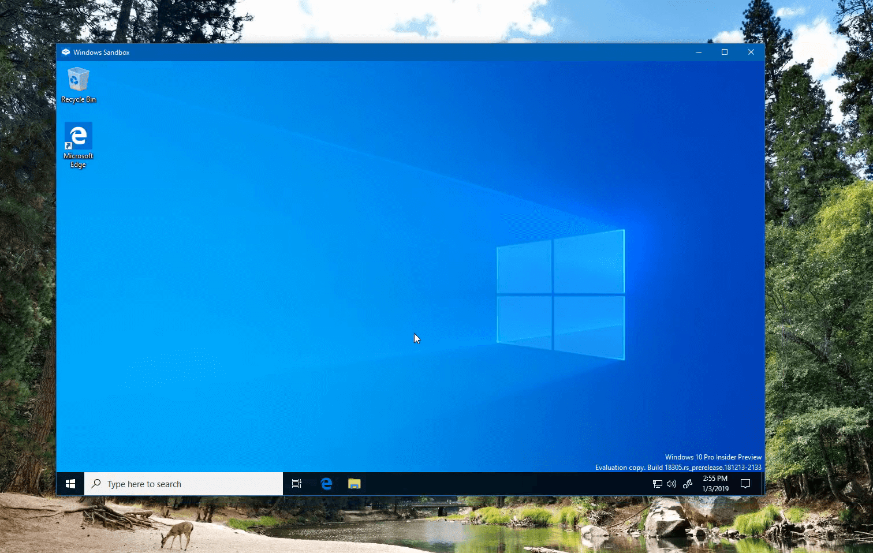The height and width of the screenshot is (553, 873).
Task: Open the Windows Ink Workspace
Action: tap(687, 483)
